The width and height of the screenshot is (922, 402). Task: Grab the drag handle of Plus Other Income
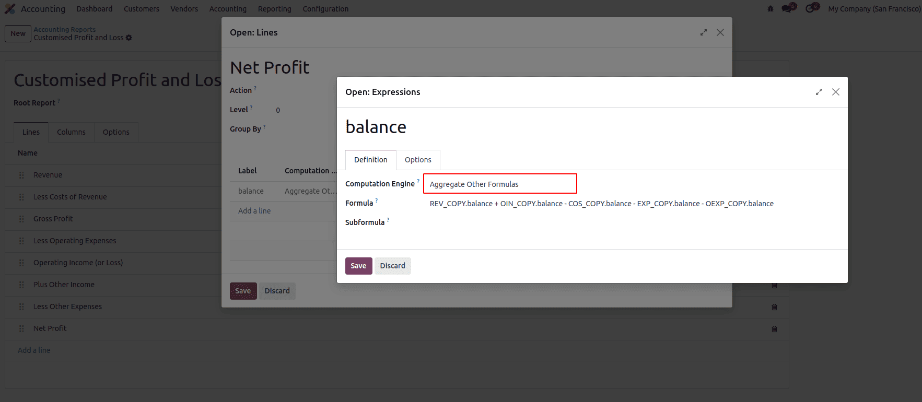[x=21, y=285]
